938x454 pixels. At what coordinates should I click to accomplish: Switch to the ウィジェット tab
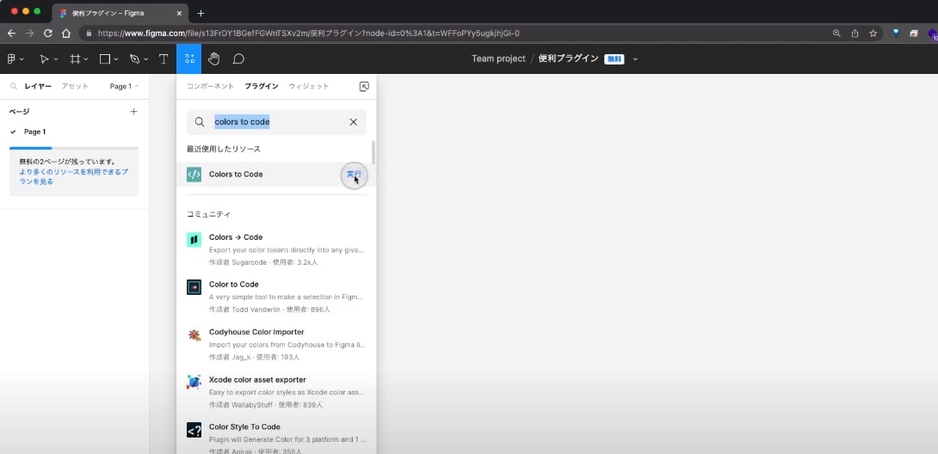(x=309, y=87)
